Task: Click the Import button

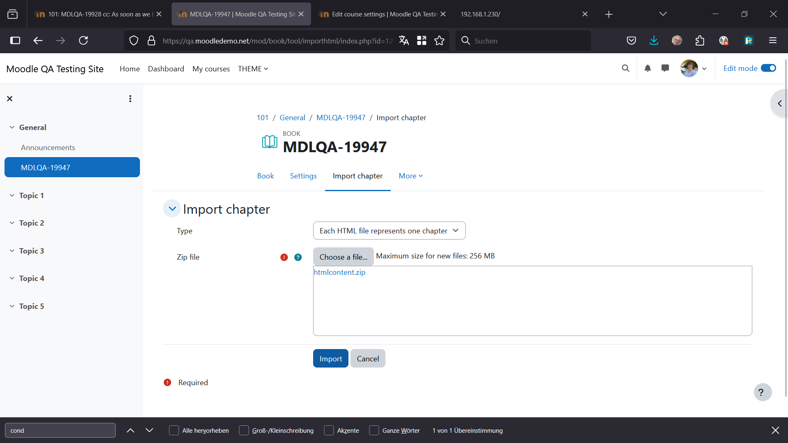Action: tap(330, 359)
